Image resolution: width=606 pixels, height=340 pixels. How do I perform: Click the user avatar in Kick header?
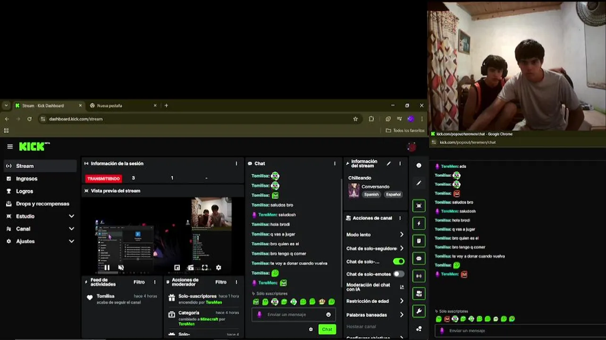(412, 147)
